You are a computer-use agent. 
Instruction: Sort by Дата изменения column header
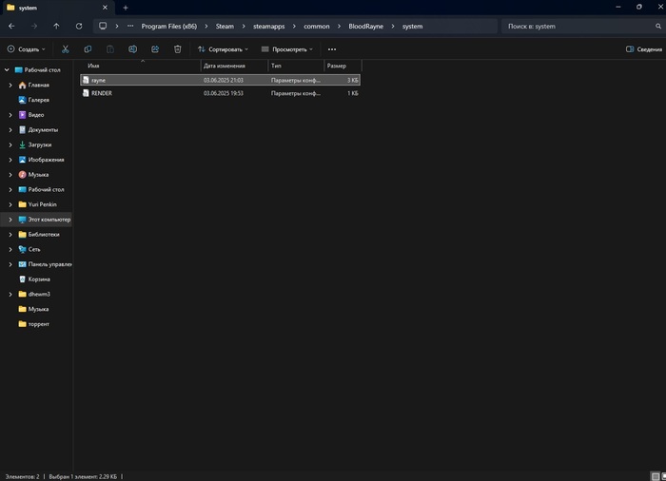(x=223, y=66)
